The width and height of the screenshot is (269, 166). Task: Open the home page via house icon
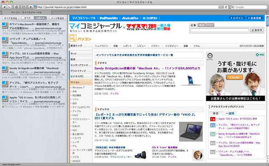tap(16, 7)
